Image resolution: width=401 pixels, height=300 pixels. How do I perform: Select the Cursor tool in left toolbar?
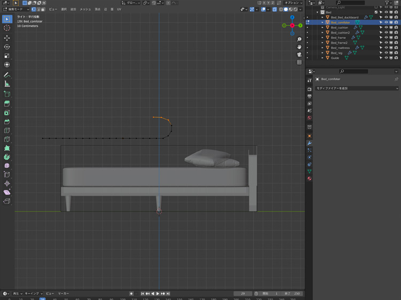pyautogui.click(x=7, y=28)
